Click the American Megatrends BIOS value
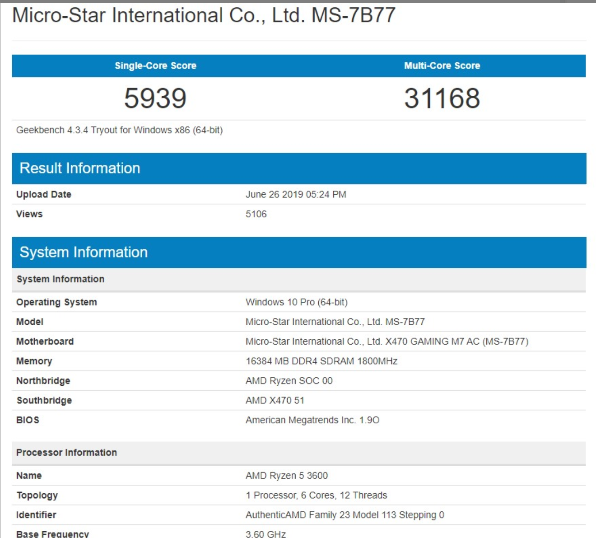The image size is (596, 538). tap(312, 420)
